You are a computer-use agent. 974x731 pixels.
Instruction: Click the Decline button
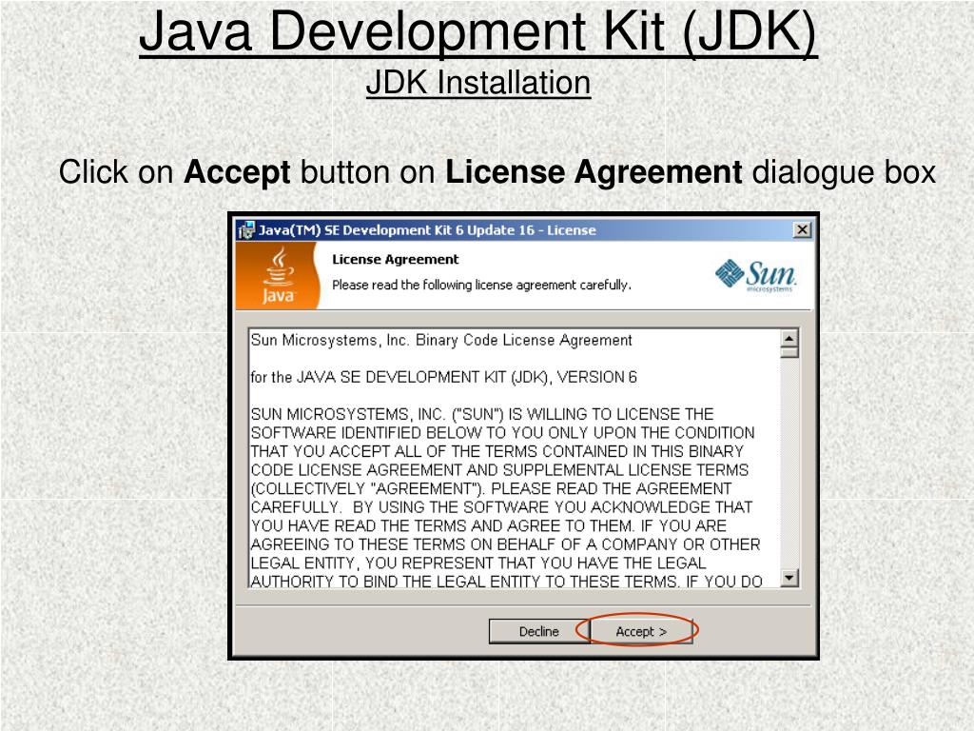pyautogui.click(x=538, y=631)
